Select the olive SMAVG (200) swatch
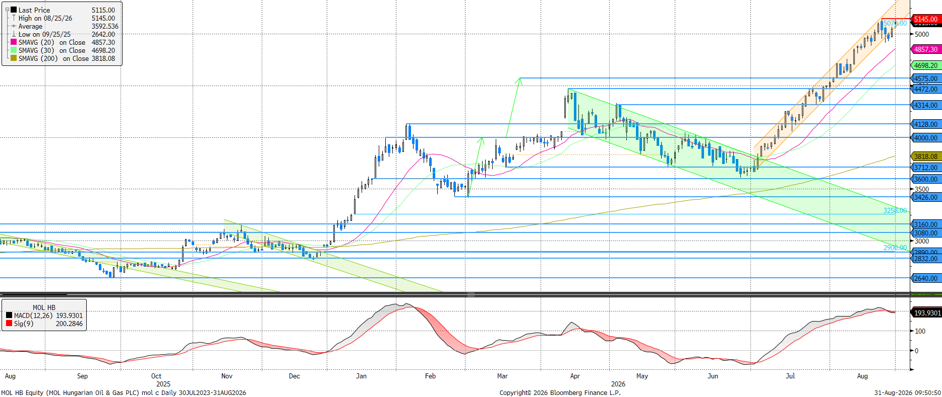942x397 pixels. (14, 58)
